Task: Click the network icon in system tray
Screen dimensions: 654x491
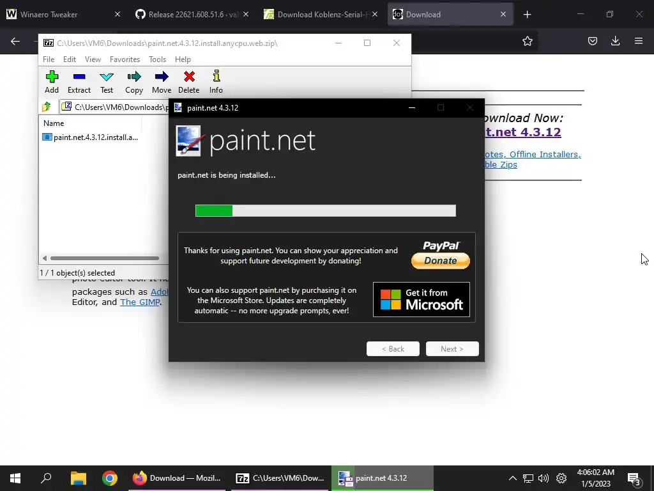Action: [x=528, y=478]
